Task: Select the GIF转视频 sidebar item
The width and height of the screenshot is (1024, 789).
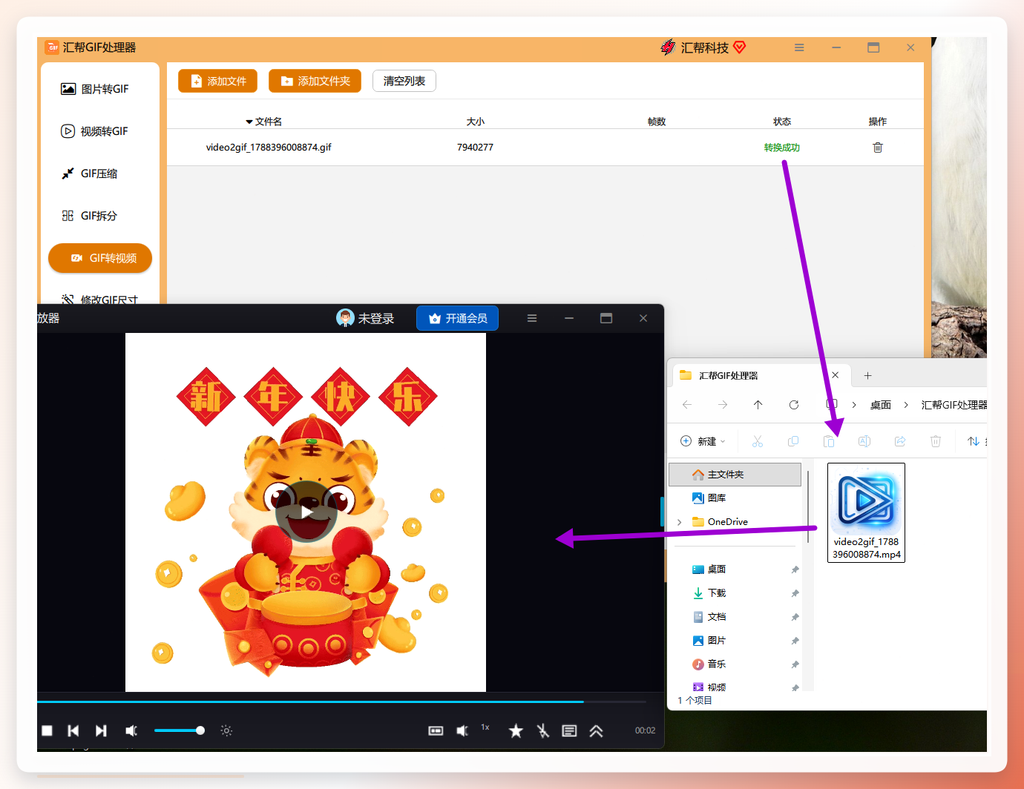Action: pyautogui.click(x=100, y=258)
